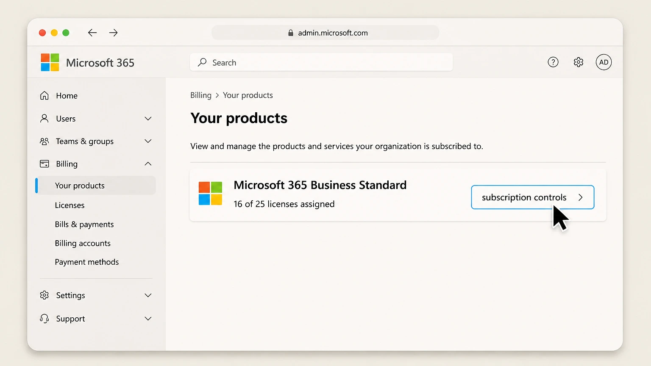Click the Support label in sidebar
Image resolution: width=651 pixels, height=366 pixels.
[x=70, y=319]
